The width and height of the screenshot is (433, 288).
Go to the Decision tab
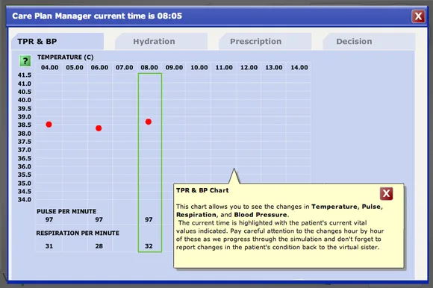point(369,41)
